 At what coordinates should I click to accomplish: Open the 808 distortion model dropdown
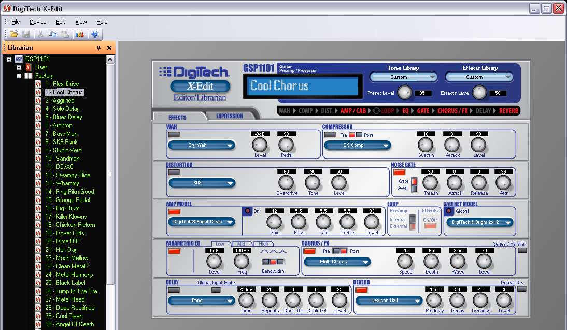[202, 183]
